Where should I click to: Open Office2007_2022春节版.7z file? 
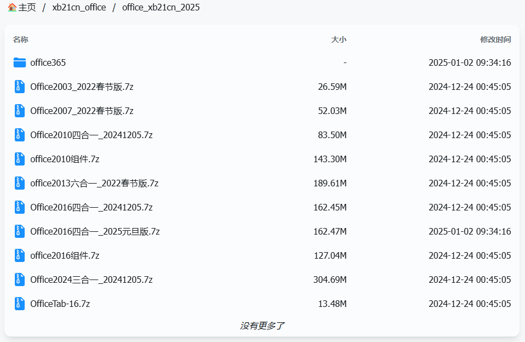click(x=82, y=111)
